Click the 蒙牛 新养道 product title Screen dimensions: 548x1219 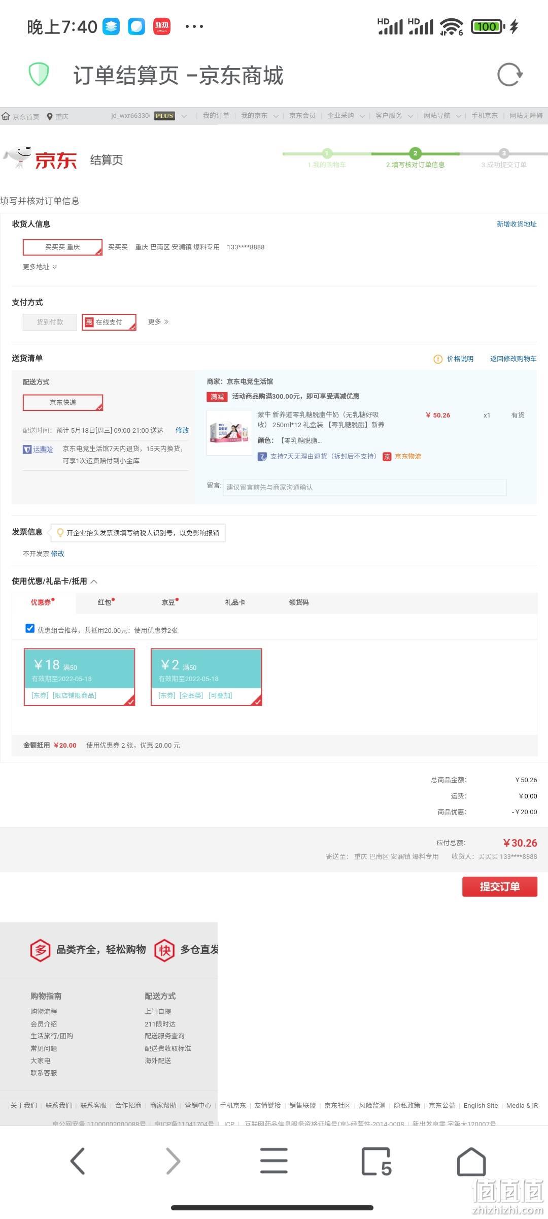[321, 420]
